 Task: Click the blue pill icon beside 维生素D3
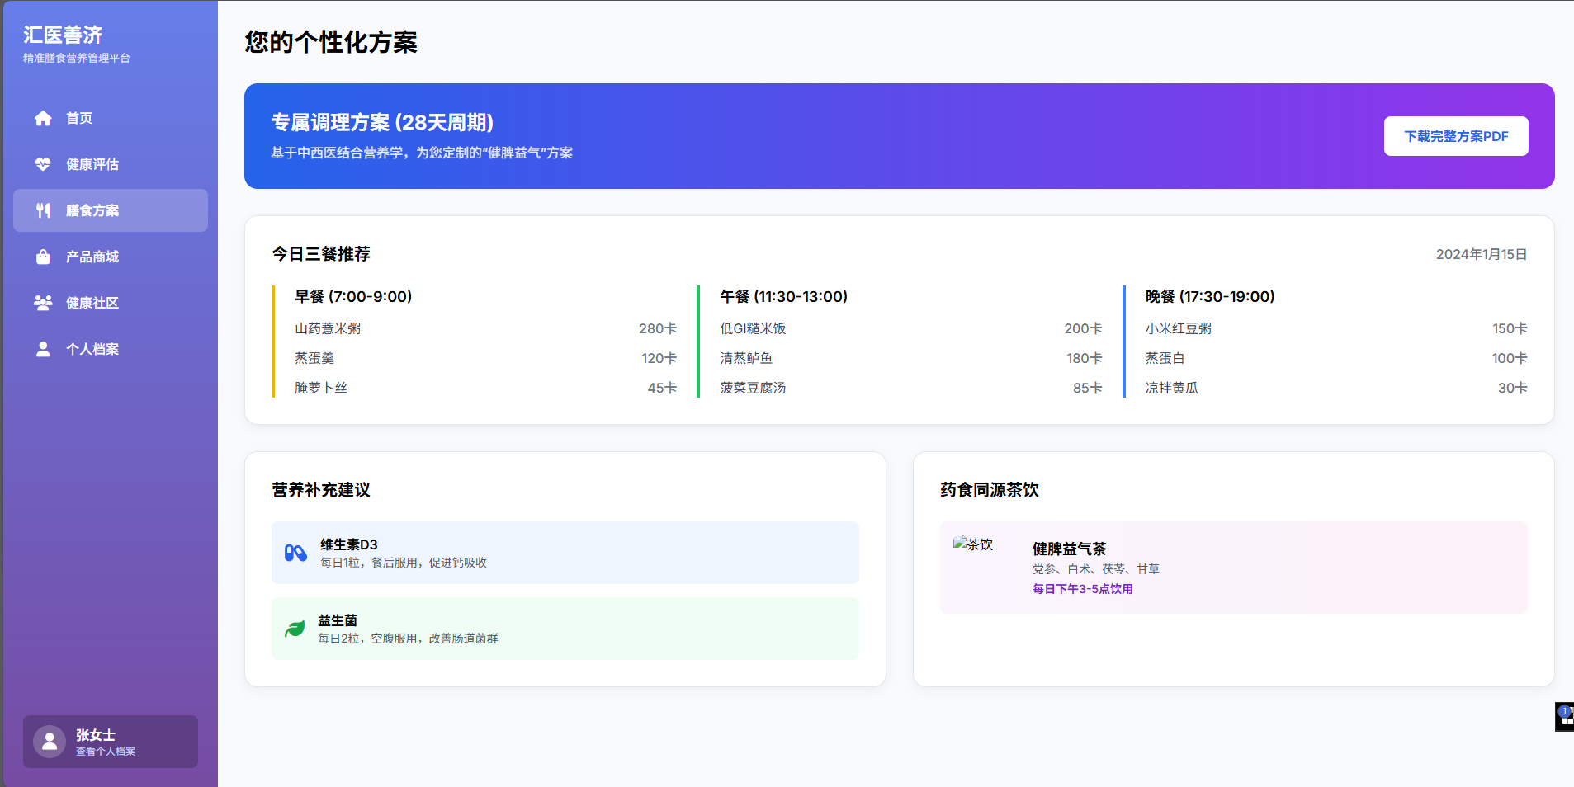click(294, 553)
